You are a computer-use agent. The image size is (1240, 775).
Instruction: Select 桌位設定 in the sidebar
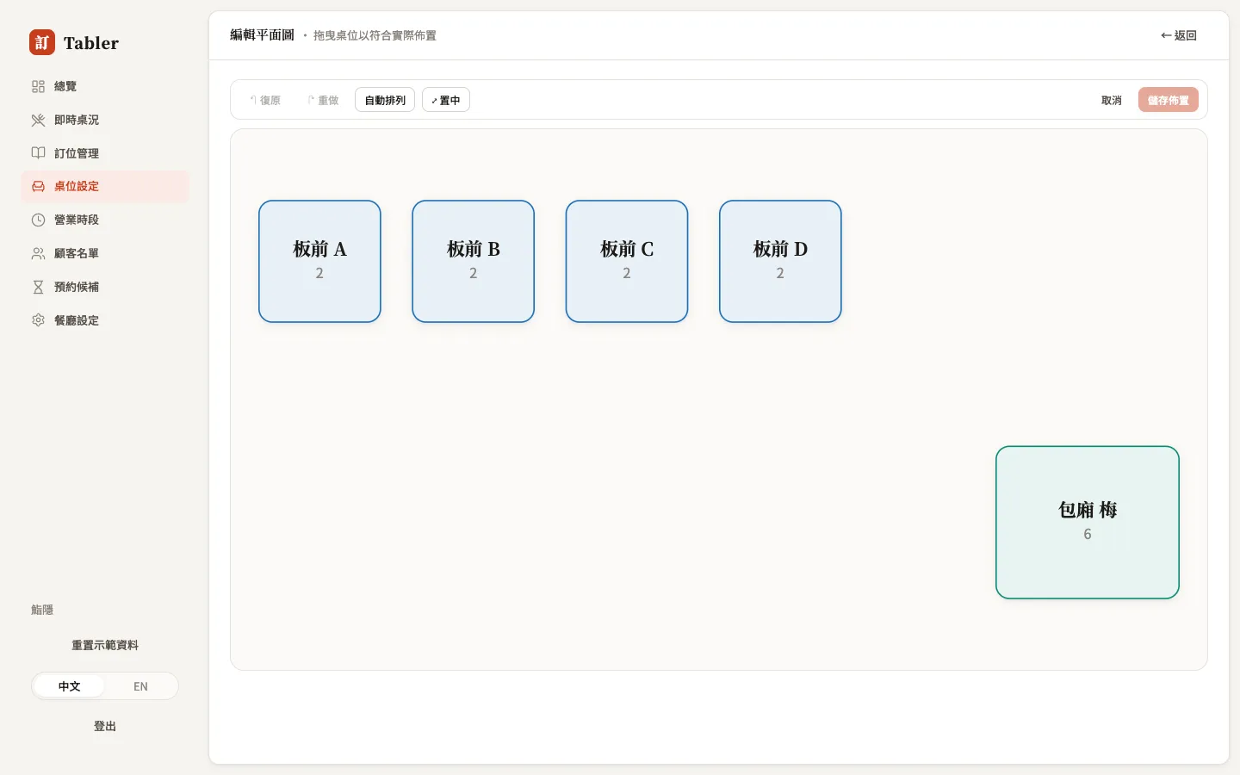pos(105,186)
